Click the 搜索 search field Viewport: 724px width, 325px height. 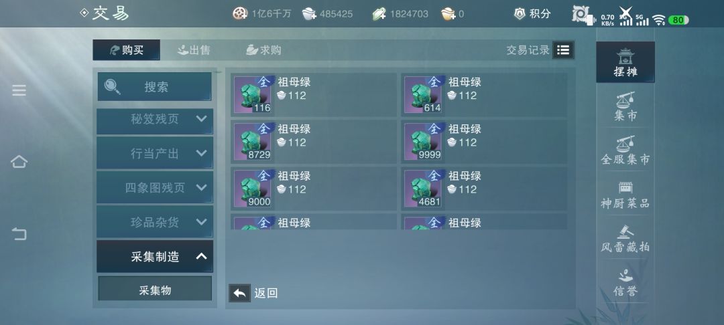pos(155,86)
